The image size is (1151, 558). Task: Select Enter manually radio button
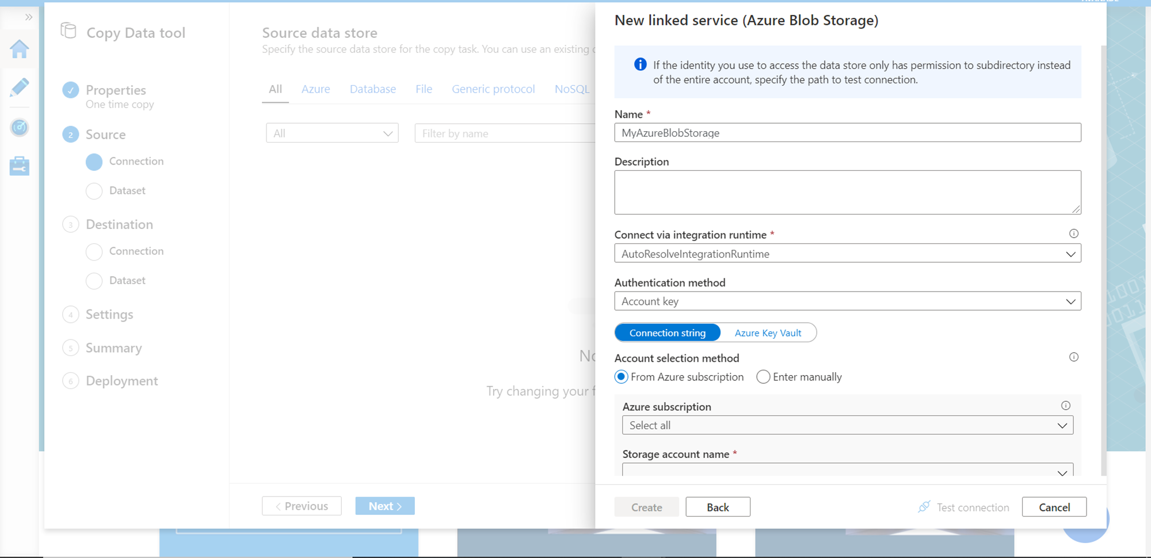point(763,377)
